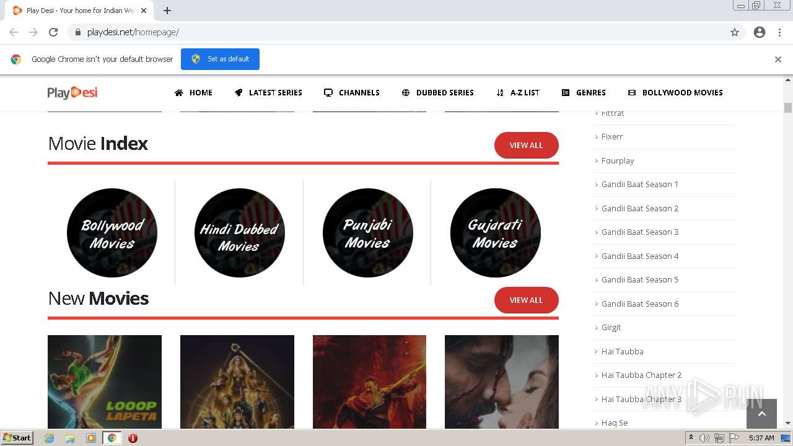The width and height of the screenshot is (793, 446).
Task: Show hidden system tray icons
Action: [x=691, y=438]
